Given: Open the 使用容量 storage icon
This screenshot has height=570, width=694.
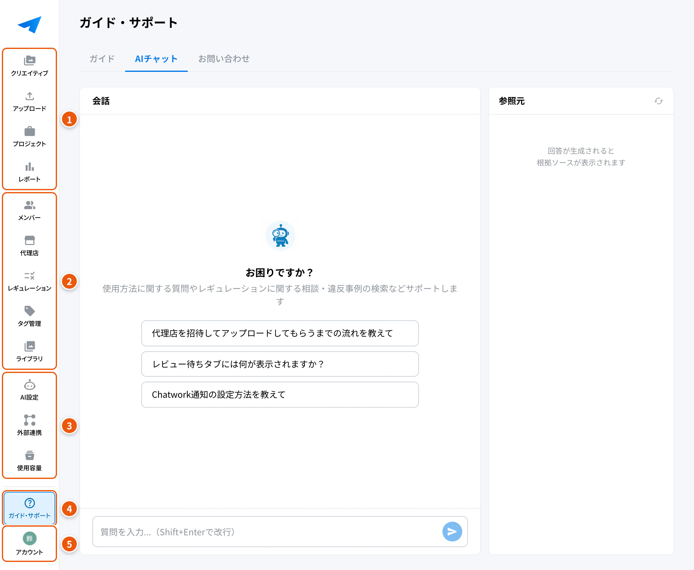Looking at the screenshot, I should tap(29, 455).
